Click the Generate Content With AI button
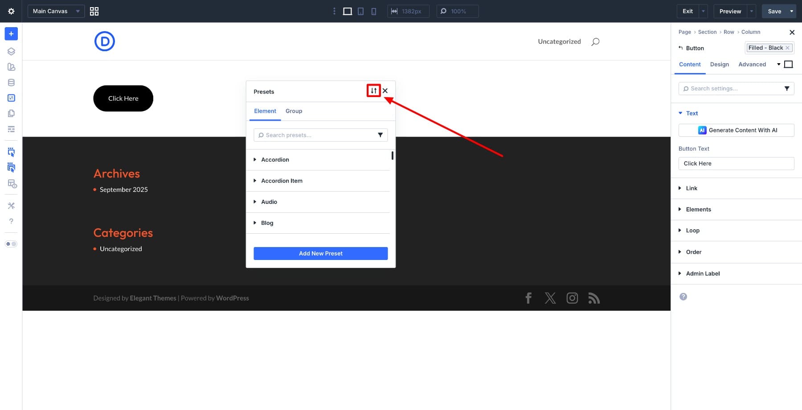 coord(736,130)
